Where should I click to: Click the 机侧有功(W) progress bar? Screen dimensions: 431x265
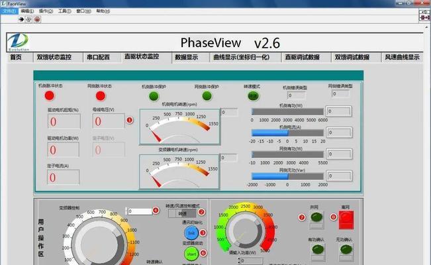287,112
